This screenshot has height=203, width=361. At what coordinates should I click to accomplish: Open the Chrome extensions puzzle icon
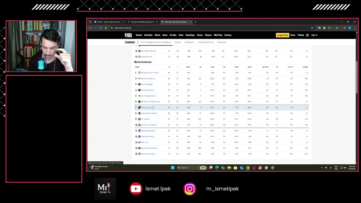tap(329, 28)
